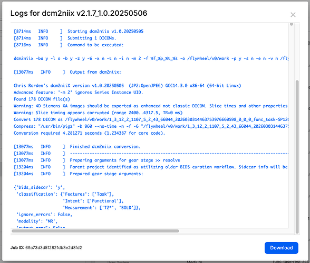Click the 'Starting dcm2niix v1.0.20250505' log line
310x263 pixels.
coord(79,32)
